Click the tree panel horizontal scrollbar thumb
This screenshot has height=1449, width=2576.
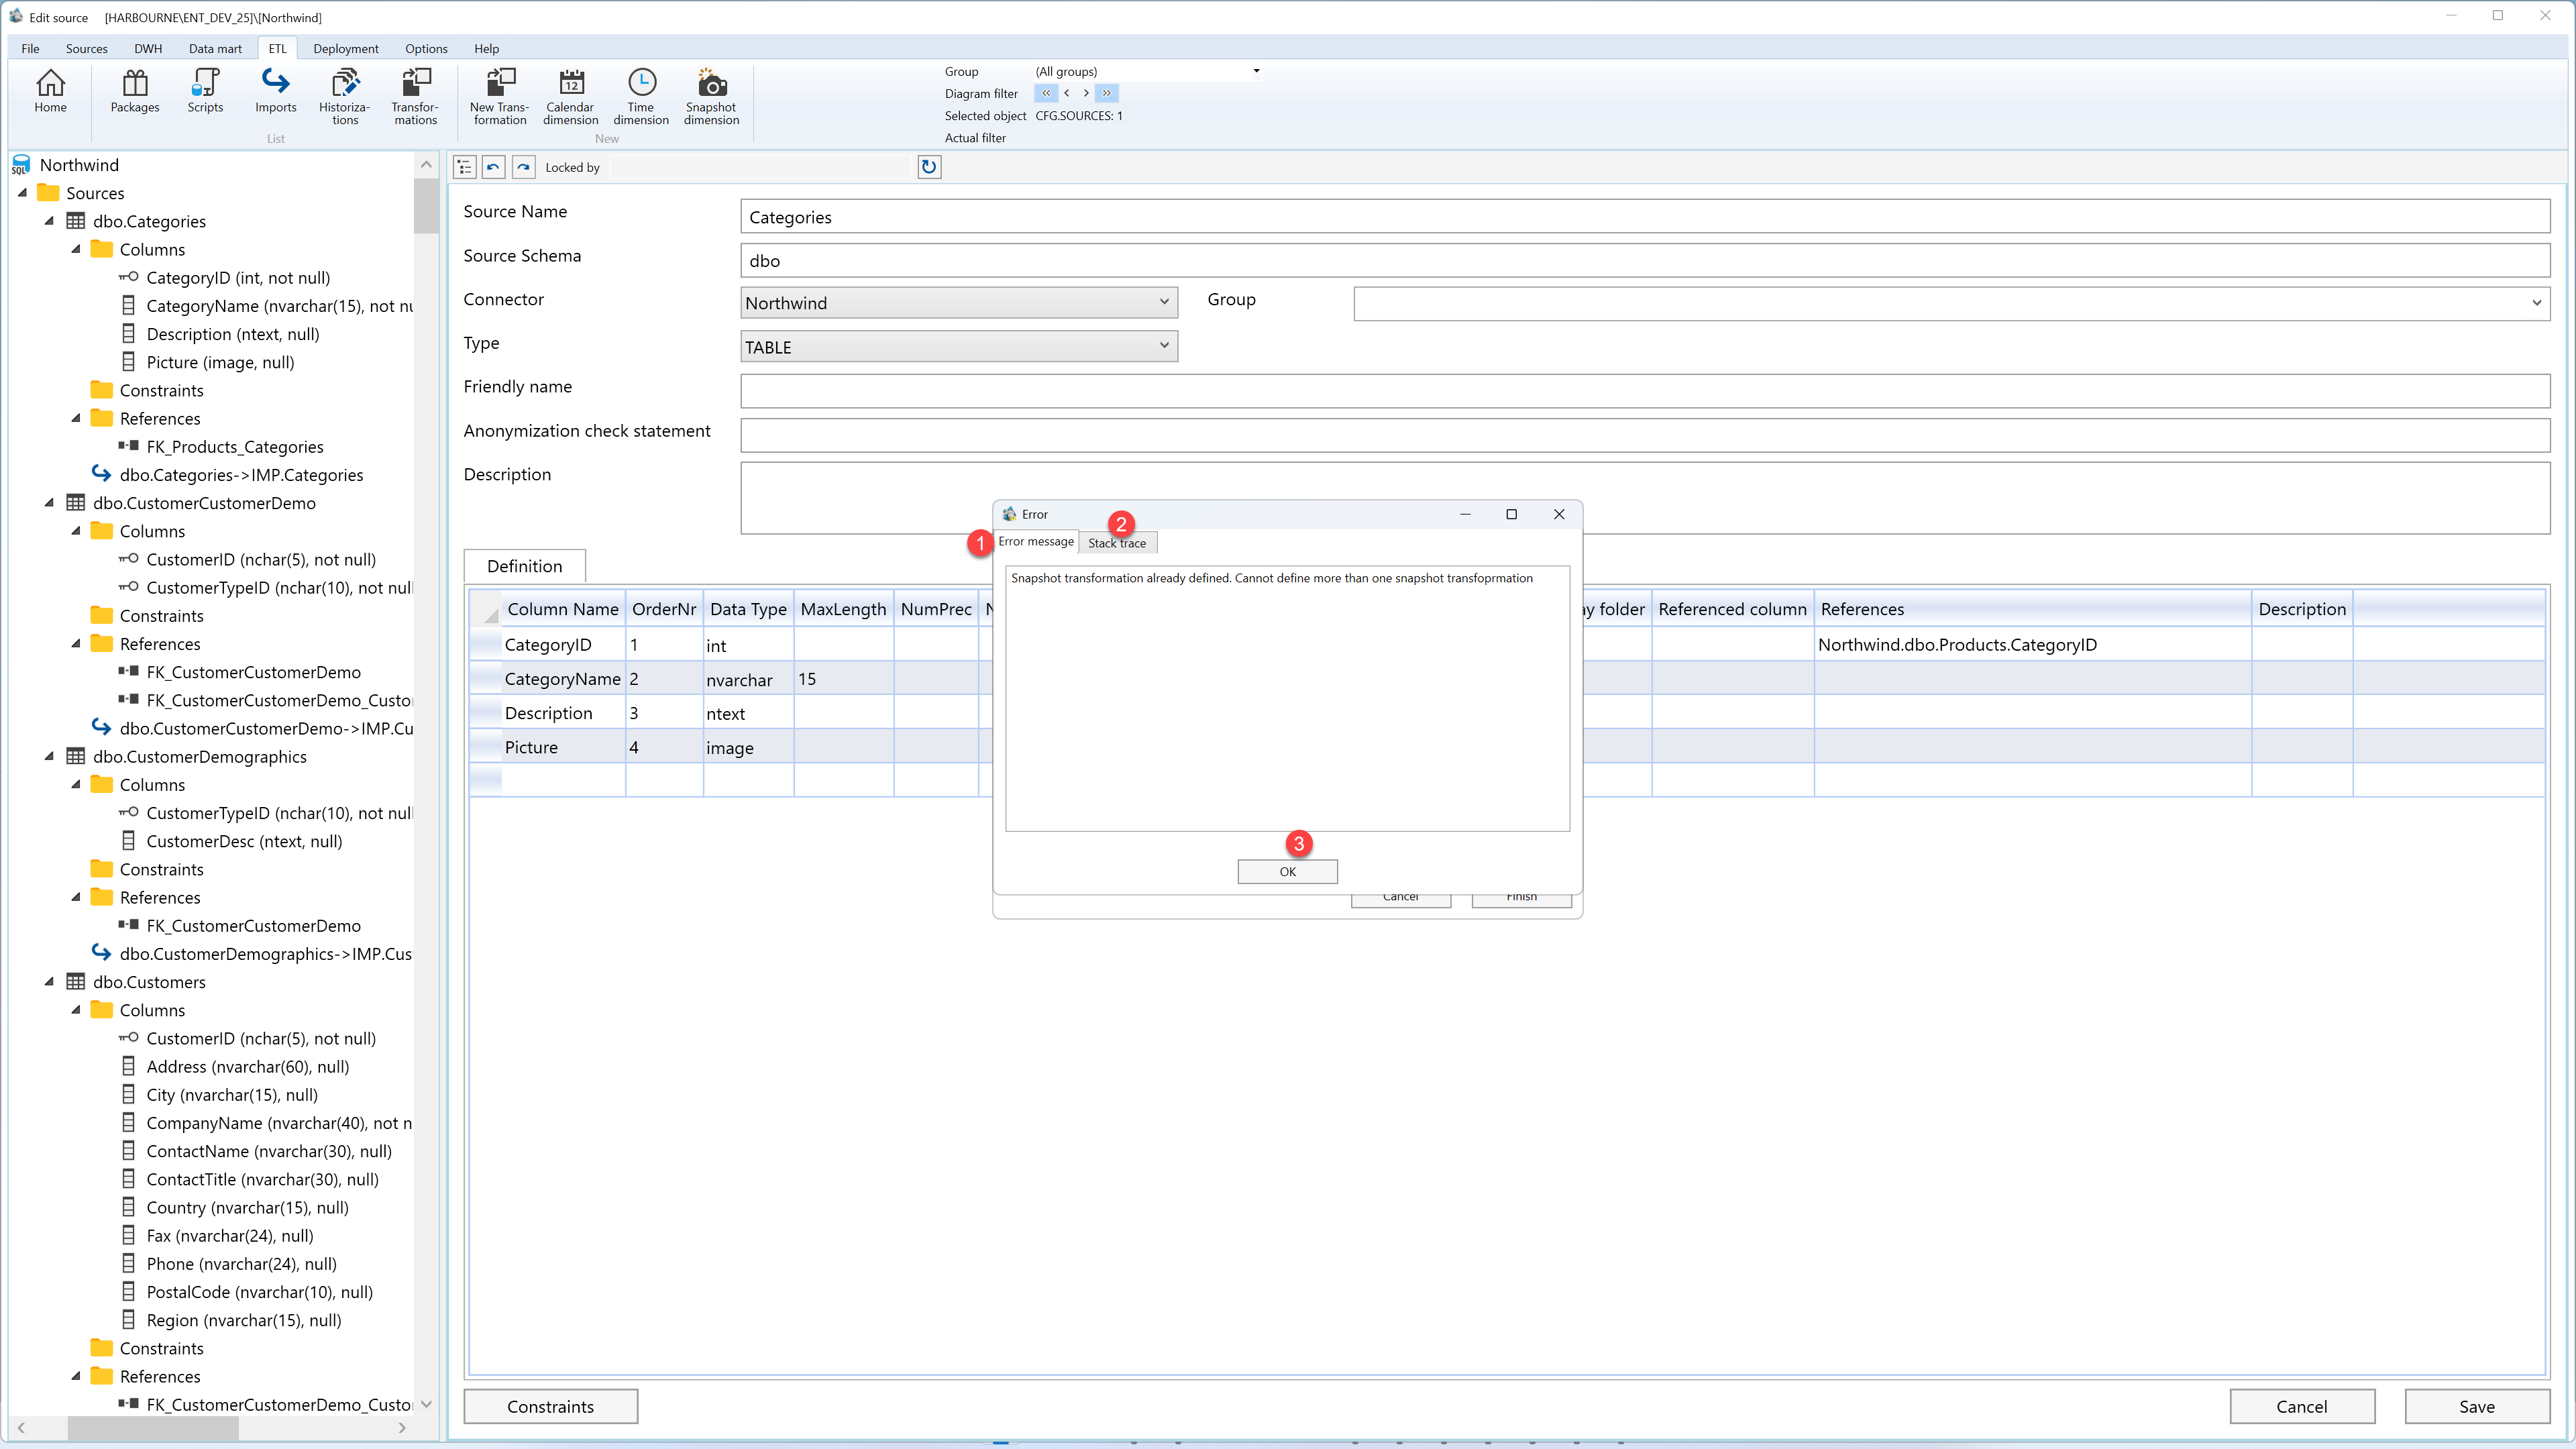click(152, 1428)
